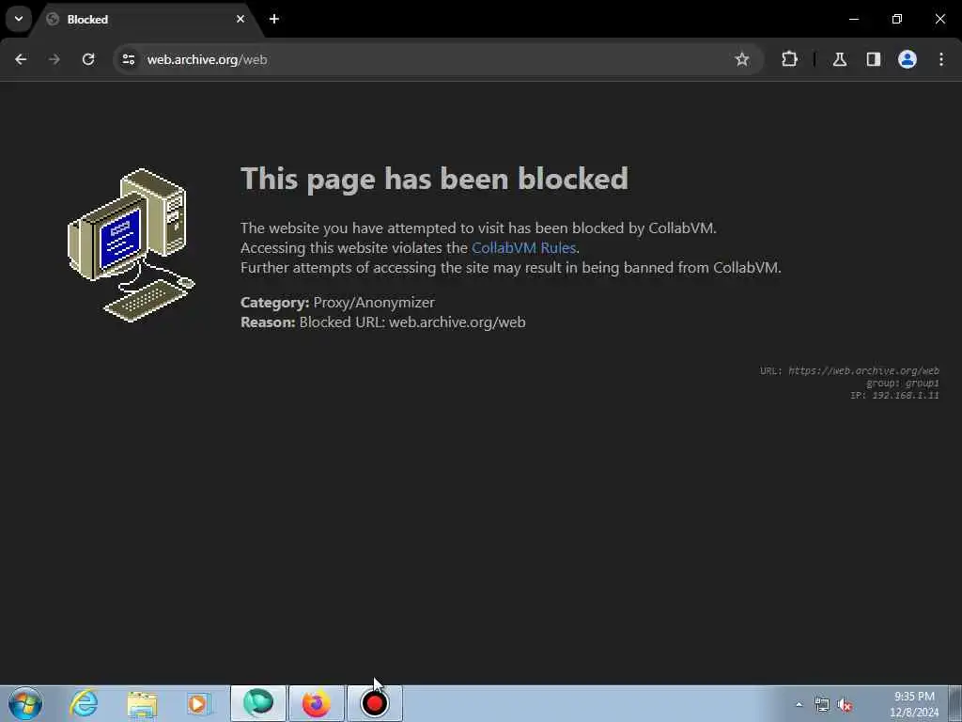Screen dimensions: 962x722
Task: Launch Internet Explorer from taskbar
Action: (x=84, y=703)
